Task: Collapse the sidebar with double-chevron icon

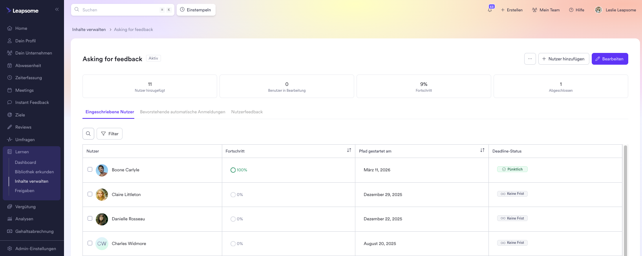Action: coord(57,9)
